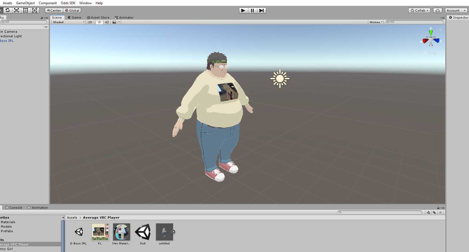
Task: Open the Scene view panel options menu
Action: 442,18
